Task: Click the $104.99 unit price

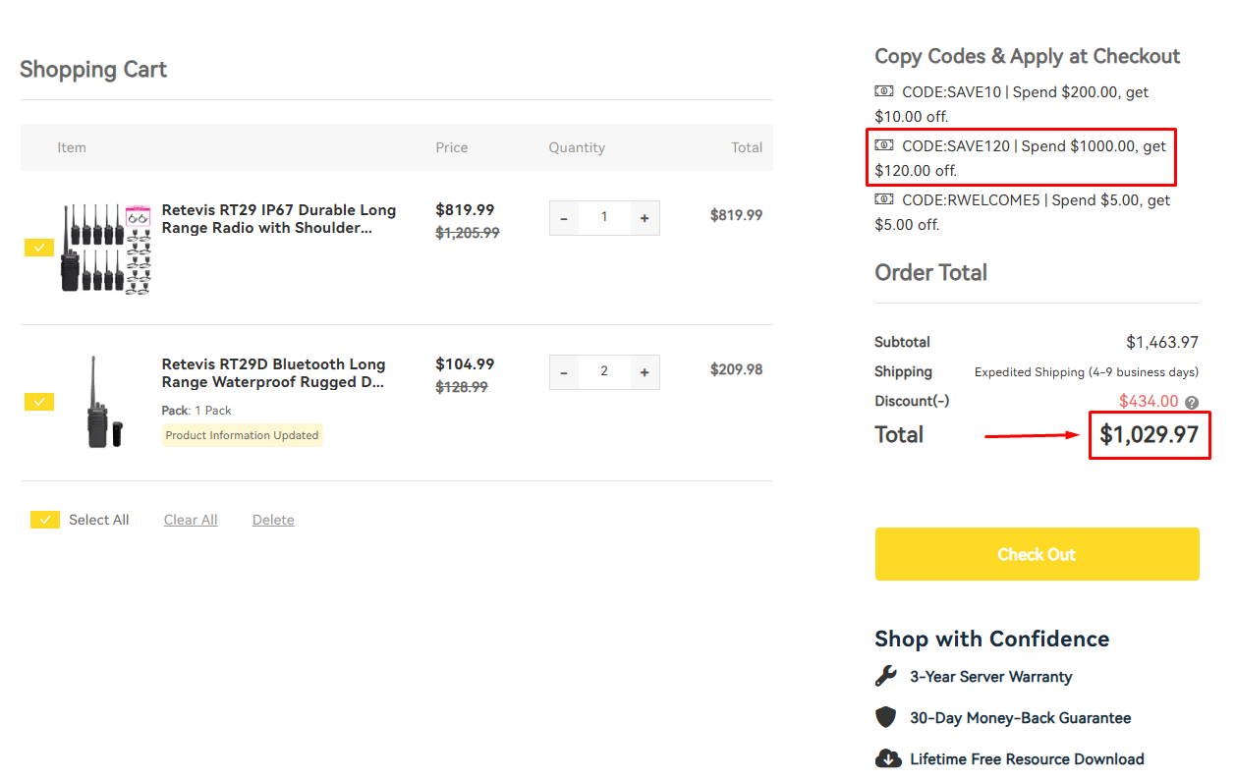Action: click(465, 364)
